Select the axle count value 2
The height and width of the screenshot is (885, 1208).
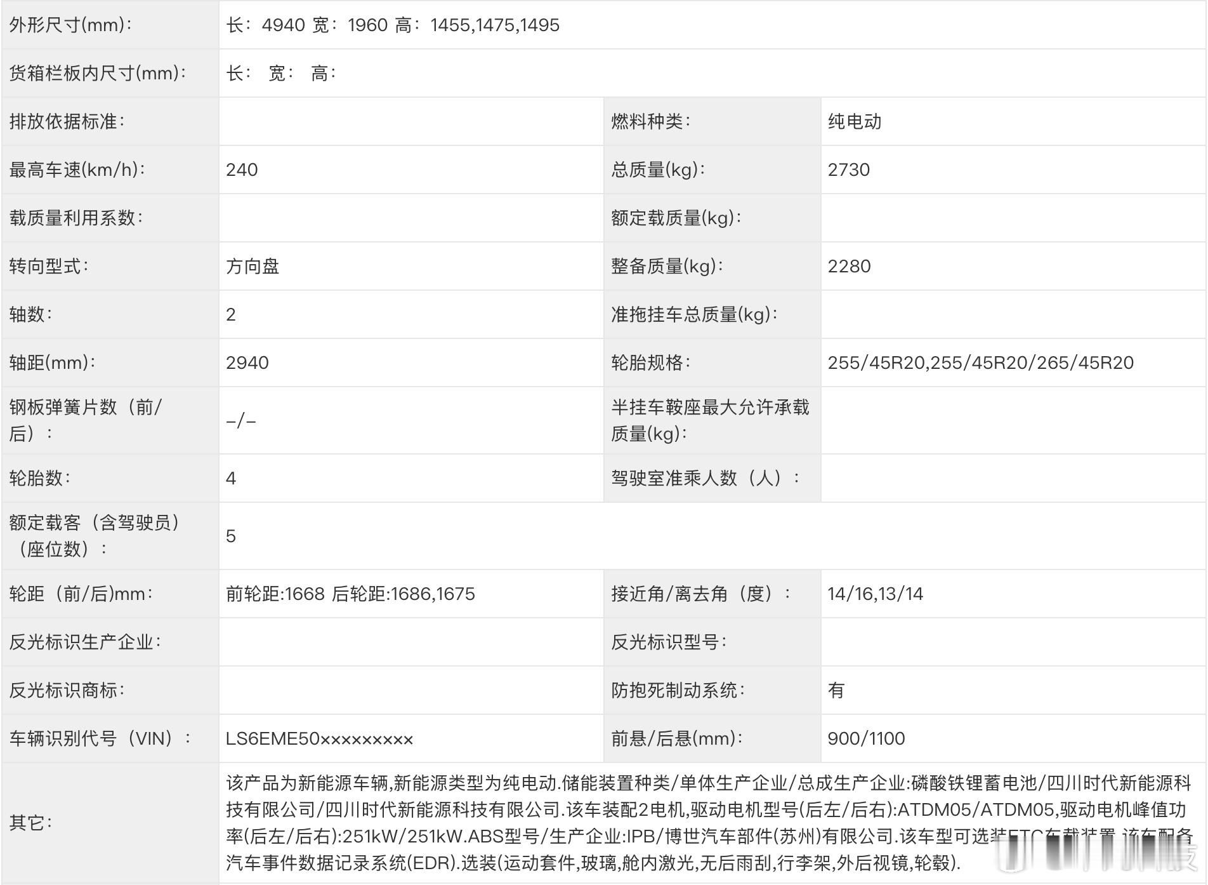click(x=231, y=315)
